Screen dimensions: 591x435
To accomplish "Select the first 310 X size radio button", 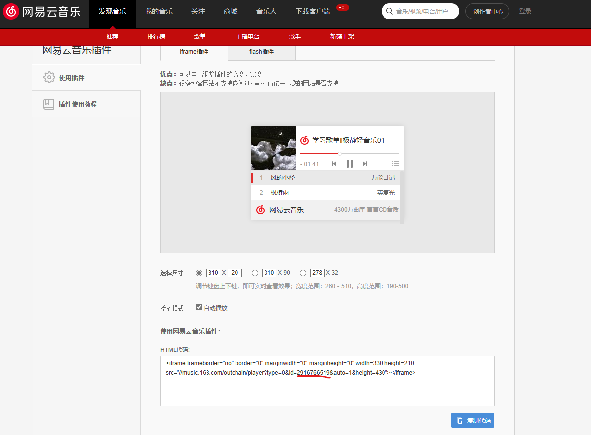I will [199, 273].
